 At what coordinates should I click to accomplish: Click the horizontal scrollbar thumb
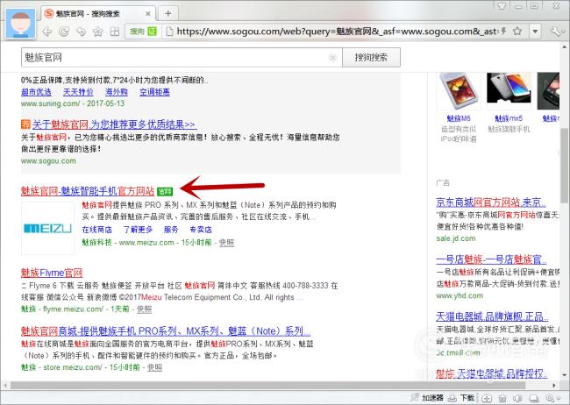click(267, 385)
